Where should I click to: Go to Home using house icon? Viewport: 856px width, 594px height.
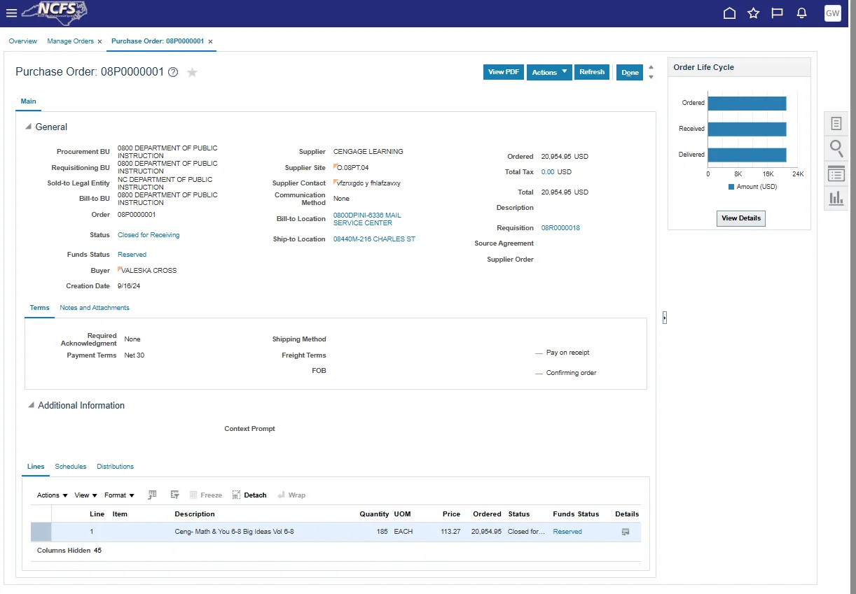click(x=729, y=13)
